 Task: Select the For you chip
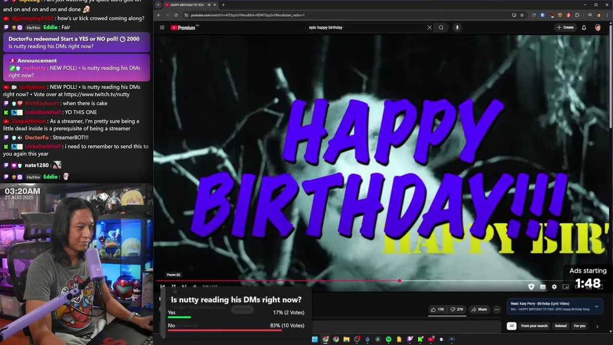coord(579,326)
